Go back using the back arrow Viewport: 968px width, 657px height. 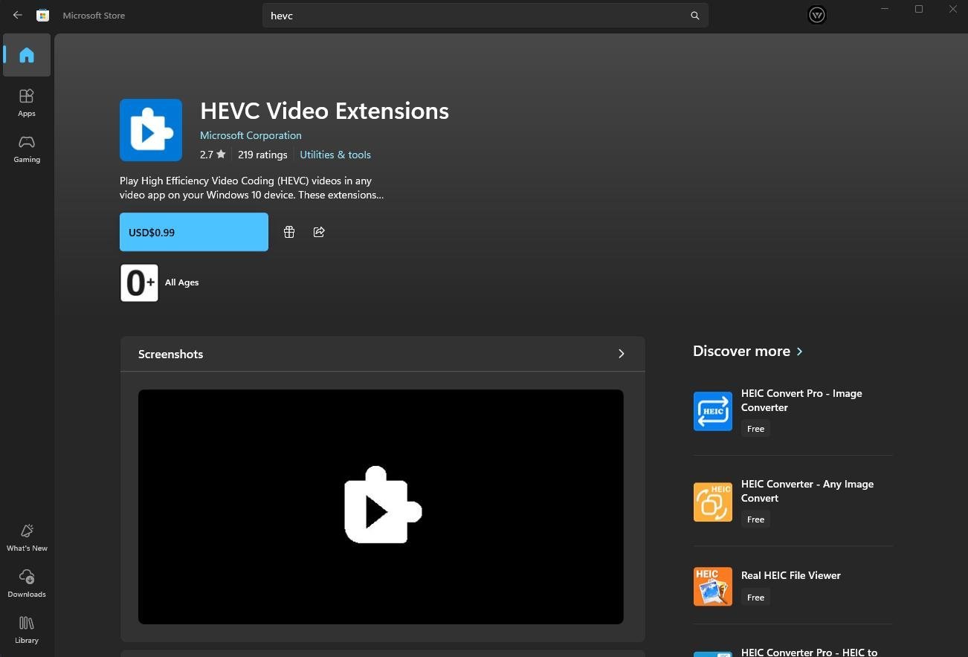18,15
